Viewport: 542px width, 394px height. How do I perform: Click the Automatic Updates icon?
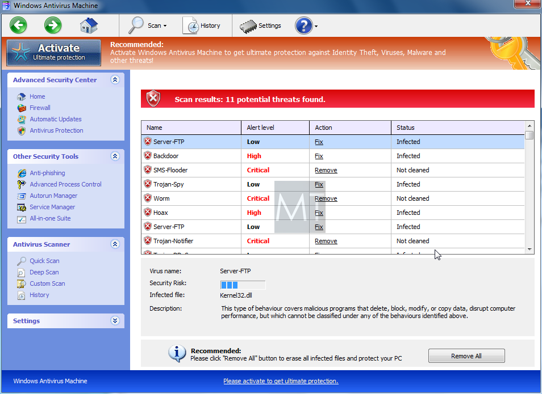point(22,120)
